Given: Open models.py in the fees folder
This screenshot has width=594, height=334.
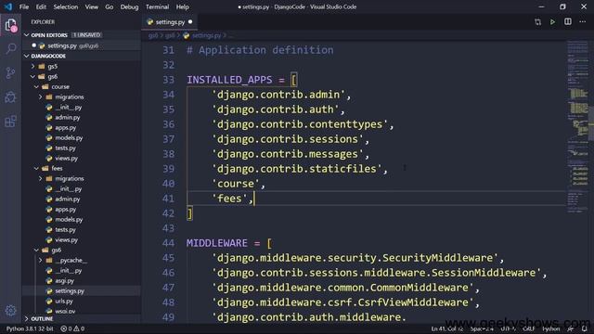Looking at the screenshot, I should click(x=69, y=219).
